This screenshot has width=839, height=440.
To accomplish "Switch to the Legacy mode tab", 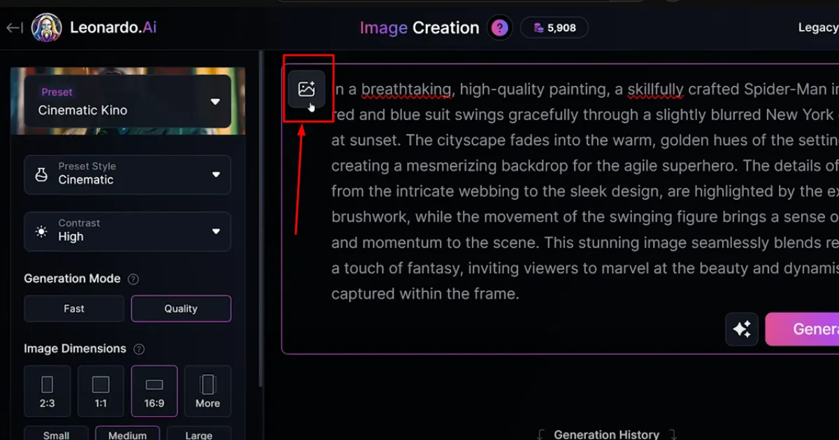I will point(818,28).
